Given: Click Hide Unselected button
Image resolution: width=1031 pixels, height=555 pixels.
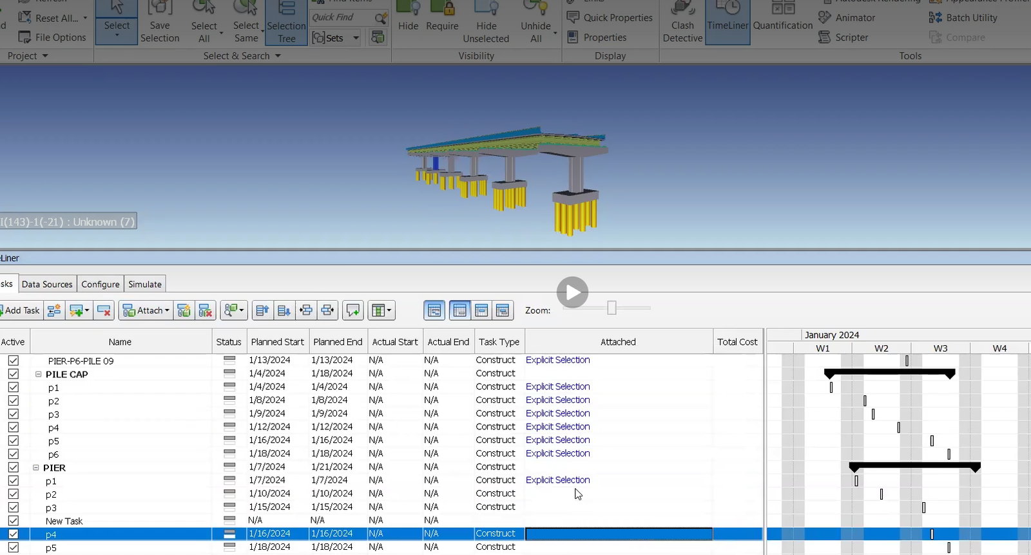Looking at the screenshot, I should 486,23.
